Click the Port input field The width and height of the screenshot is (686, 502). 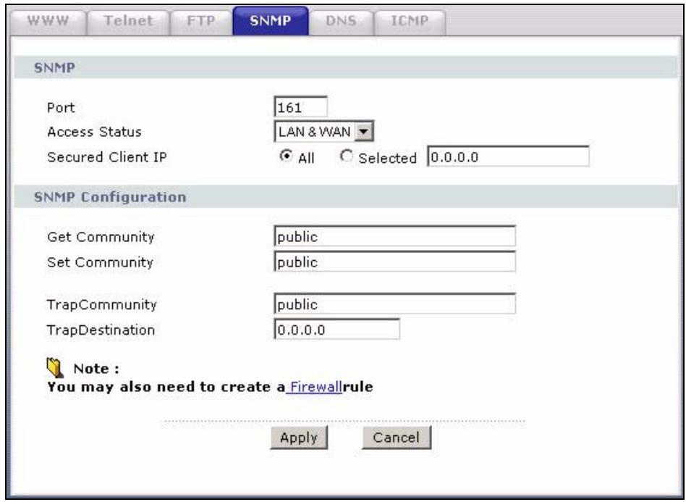(300, 107)
